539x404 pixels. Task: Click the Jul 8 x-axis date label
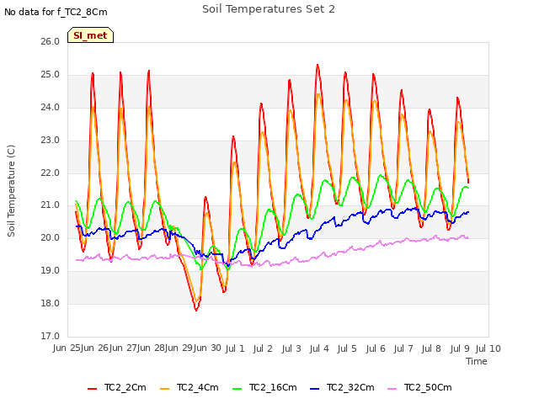click(x=431, y=348)
